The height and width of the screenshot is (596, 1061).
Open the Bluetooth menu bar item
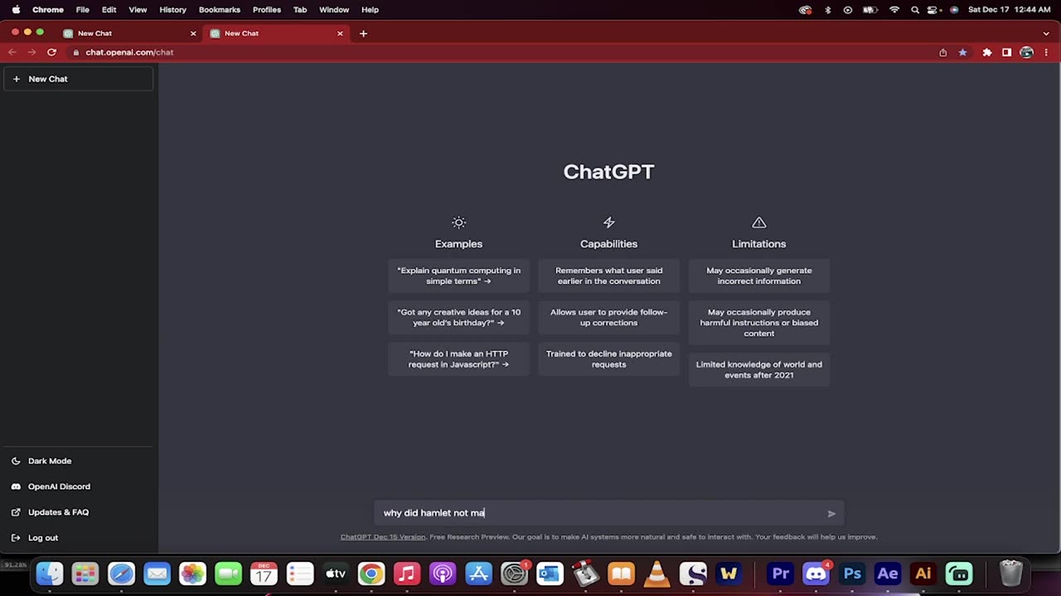827,10
